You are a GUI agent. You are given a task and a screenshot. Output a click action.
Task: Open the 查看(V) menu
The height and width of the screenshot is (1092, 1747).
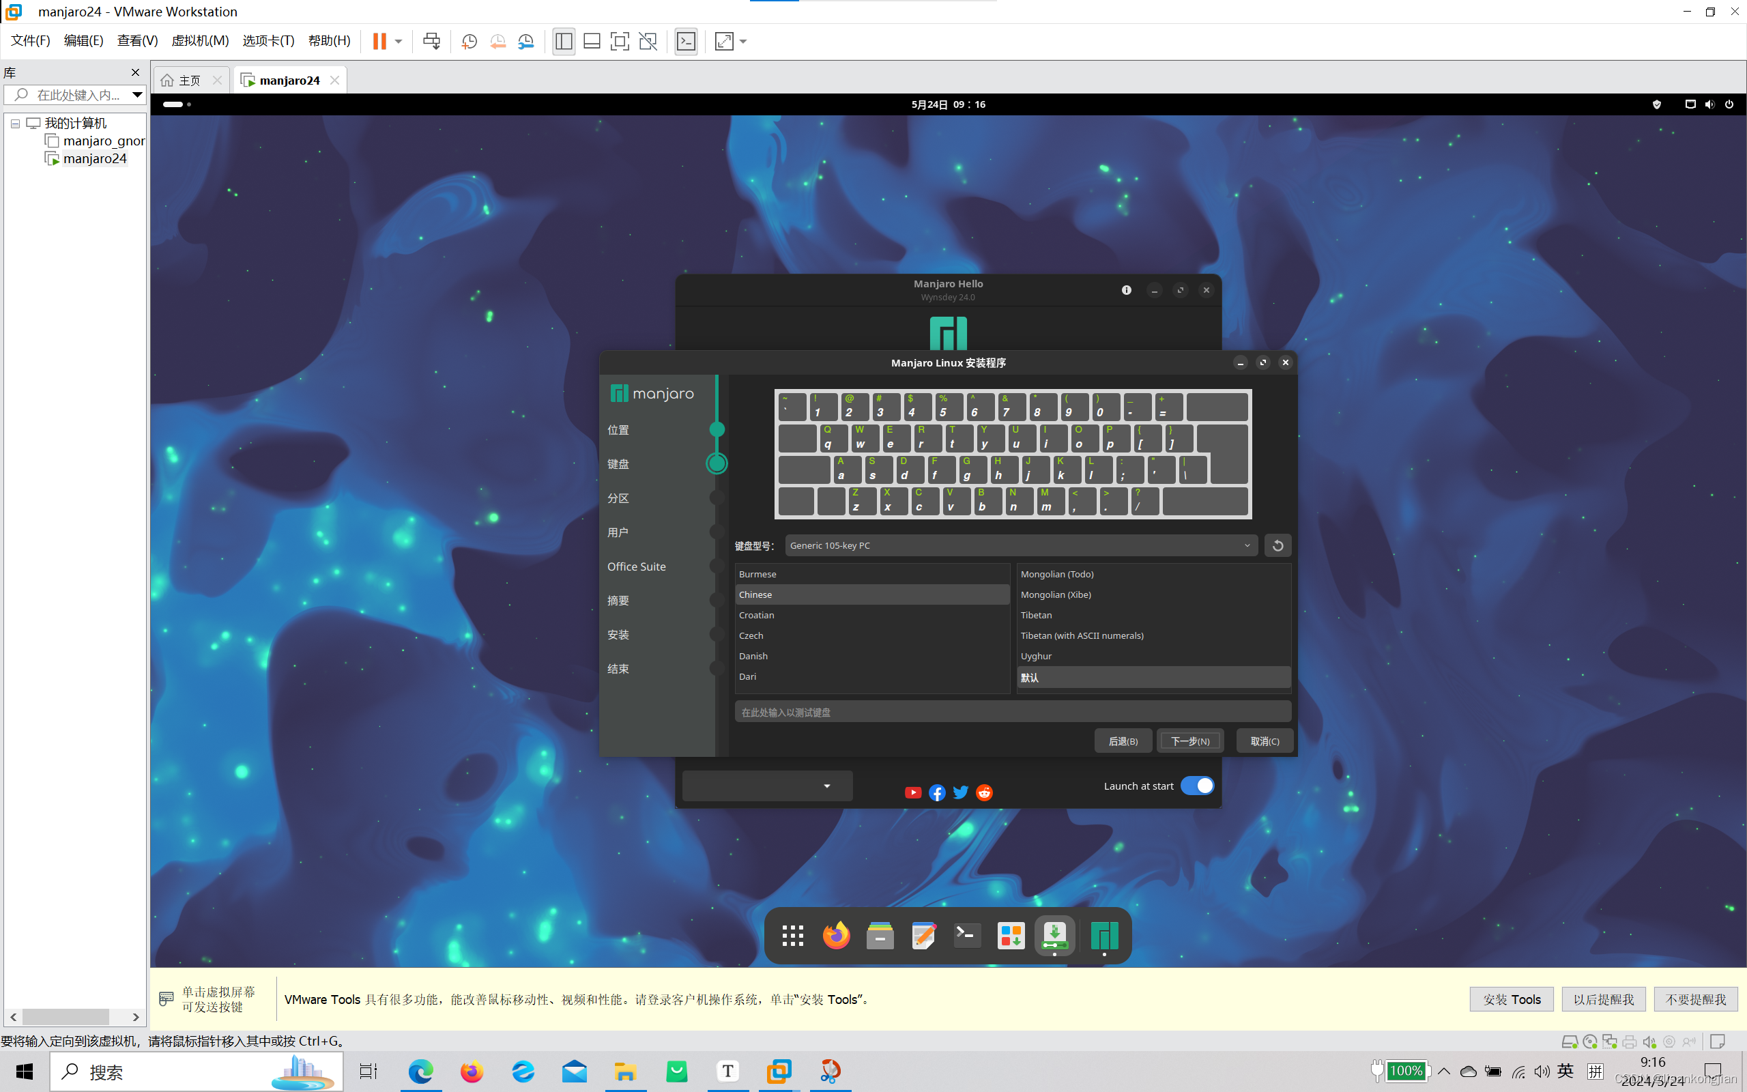(137, 40)
